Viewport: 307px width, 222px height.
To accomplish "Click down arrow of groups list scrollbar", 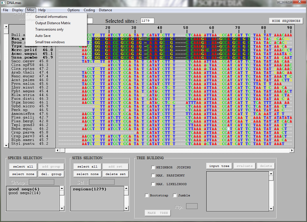I will tap(62, 208).
